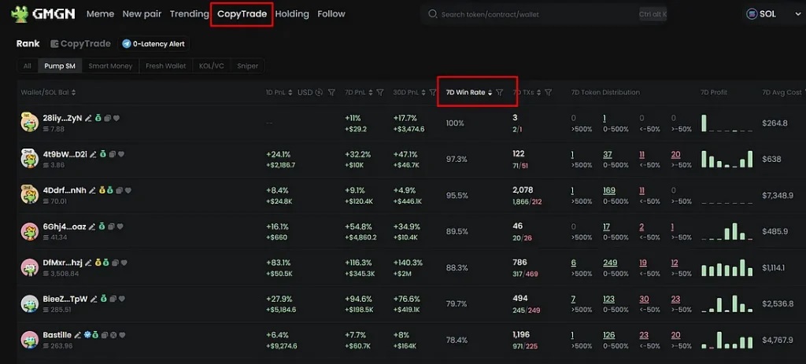This screenshot has width=806, height=364.
Task: Favorite wallet DfMxr...hzj with the heart
Action: coord(124,263)
